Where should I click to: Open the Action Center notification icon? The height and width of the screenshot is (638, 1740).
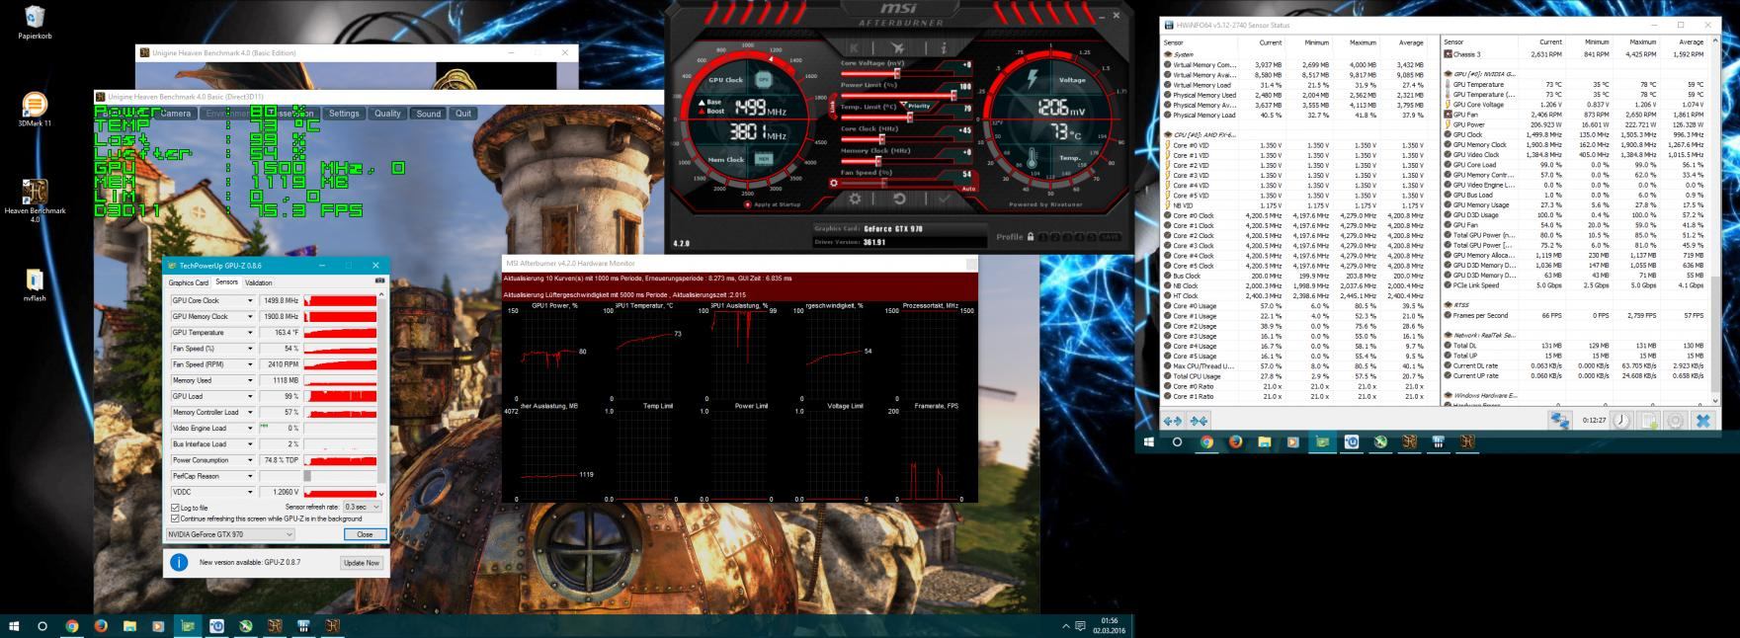[x=1080, y=626]
